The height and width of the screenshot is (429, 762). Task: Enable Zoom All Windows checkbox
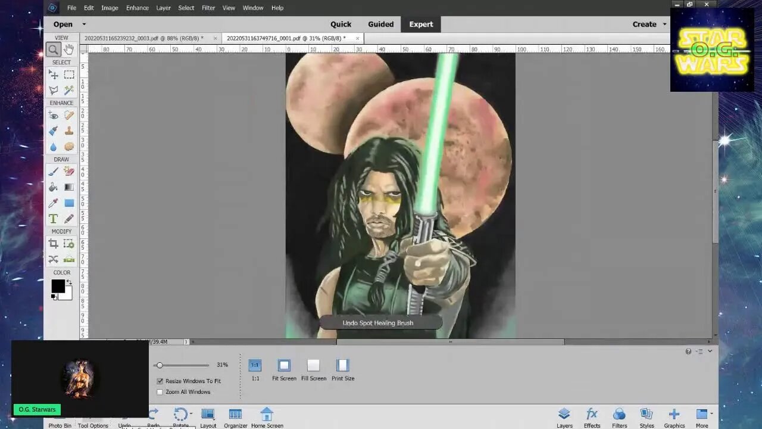click(160, 392)
